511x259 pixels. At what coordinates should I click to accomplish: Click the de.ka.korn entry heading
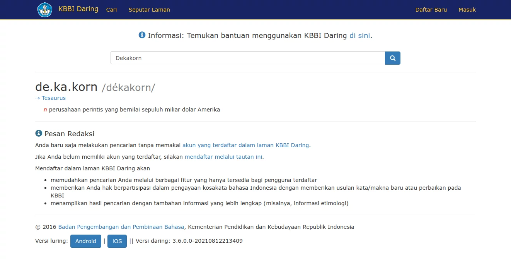(x=66, y=87)
